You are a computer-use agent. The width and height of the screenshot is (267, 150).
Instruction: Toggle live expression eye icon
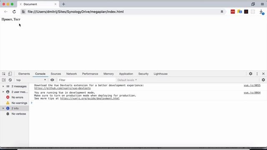(52, 80)
